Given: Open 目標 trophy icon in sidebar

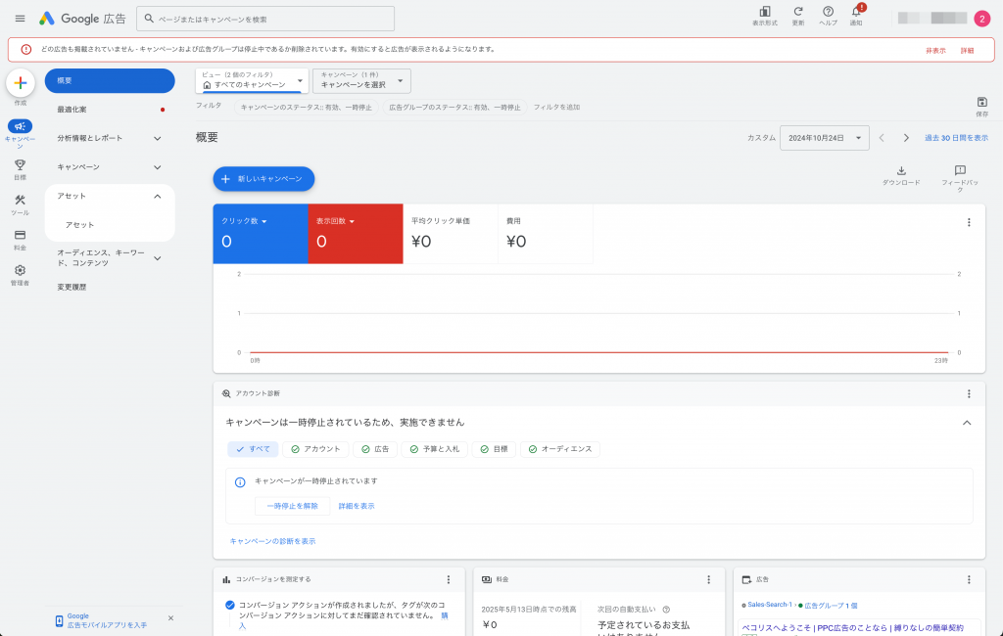Looking at the screenshot, I should pos(20,165).
